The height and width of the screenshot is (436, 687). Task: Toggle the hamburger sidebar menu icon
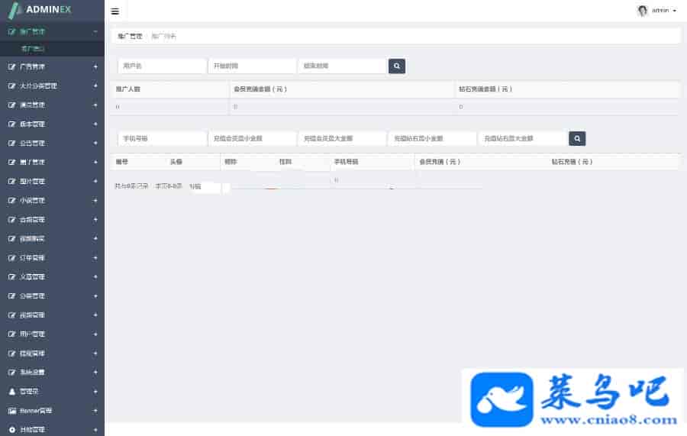[x=114, y=11]
